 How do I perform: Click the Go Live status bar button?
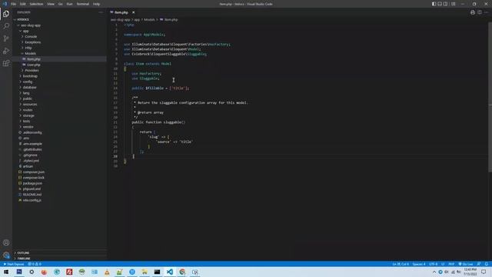[466, 264]
